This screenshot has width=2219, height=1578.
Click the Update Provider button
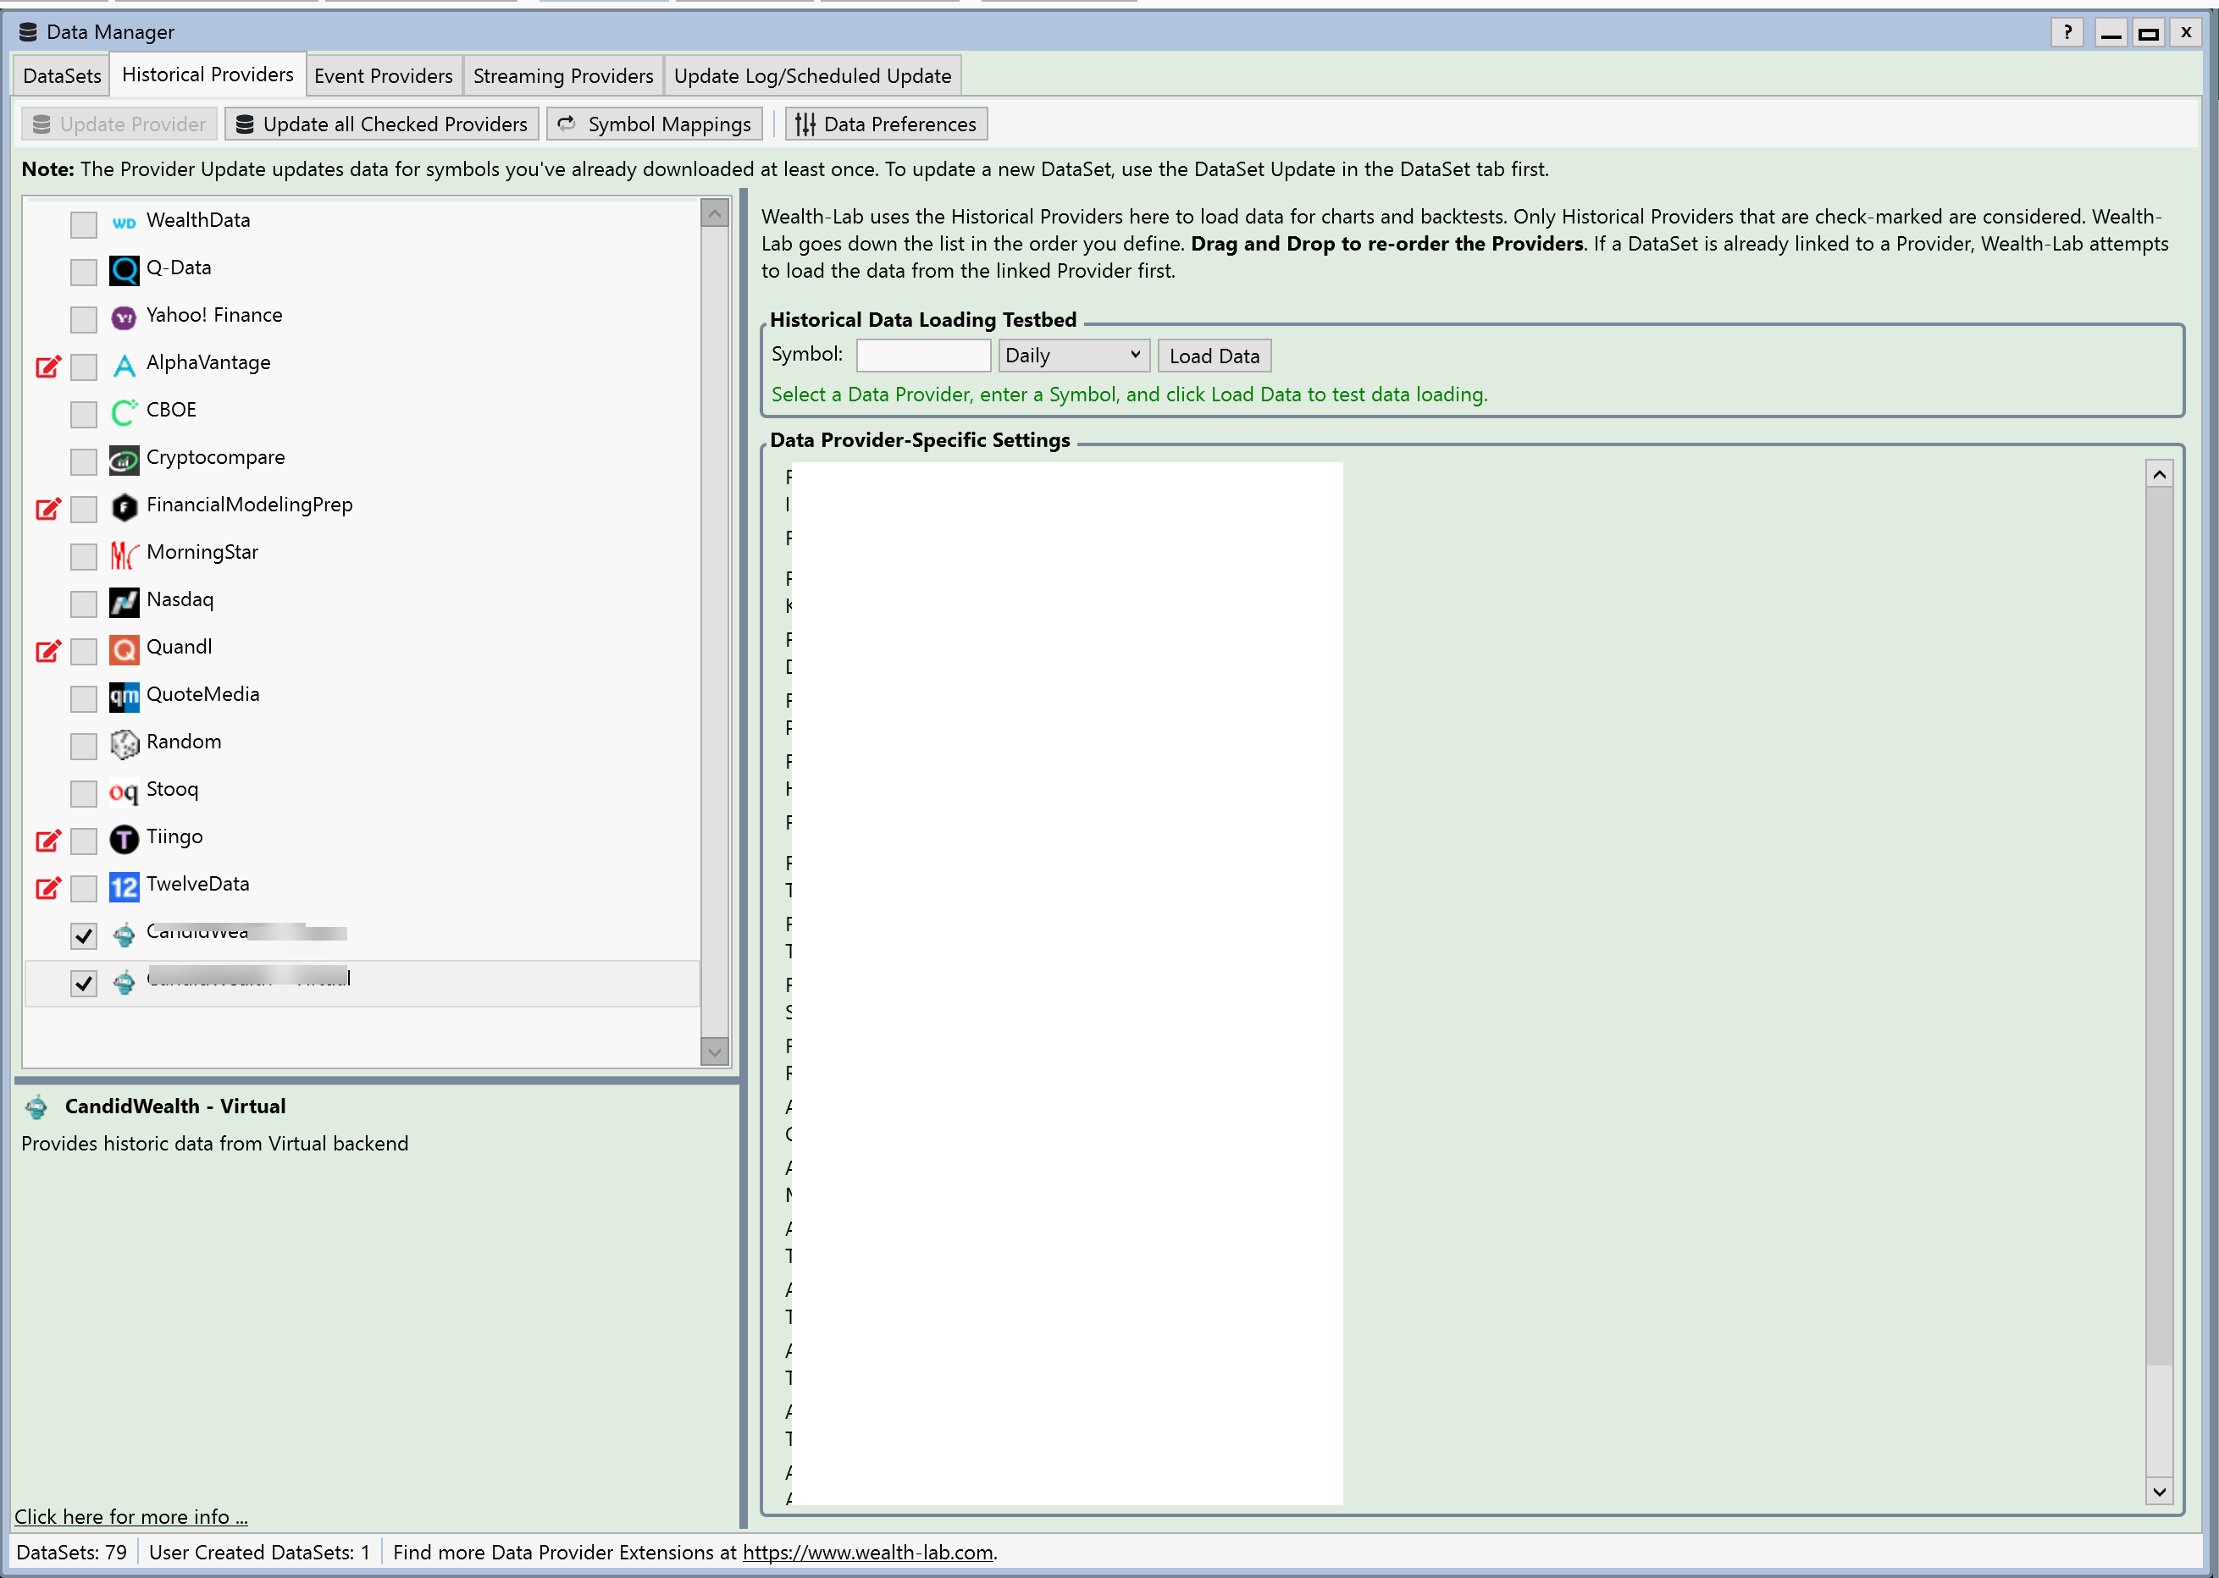[x=119, y=124]
